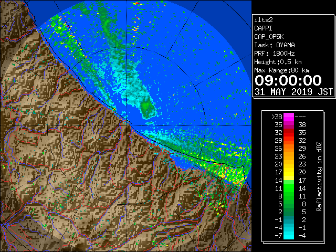Click the 'Max Range:80 km' line
The width and height of the screenshot is (336, 252).
[281, 70]
